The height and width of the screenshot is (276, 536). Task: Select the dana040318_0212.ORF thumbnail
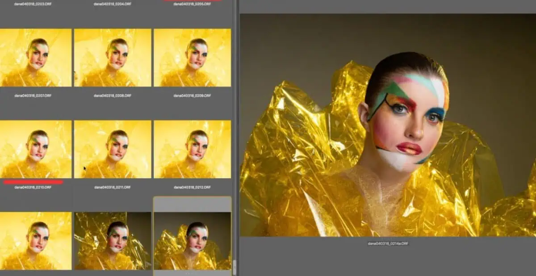click(x=193, y=149)
